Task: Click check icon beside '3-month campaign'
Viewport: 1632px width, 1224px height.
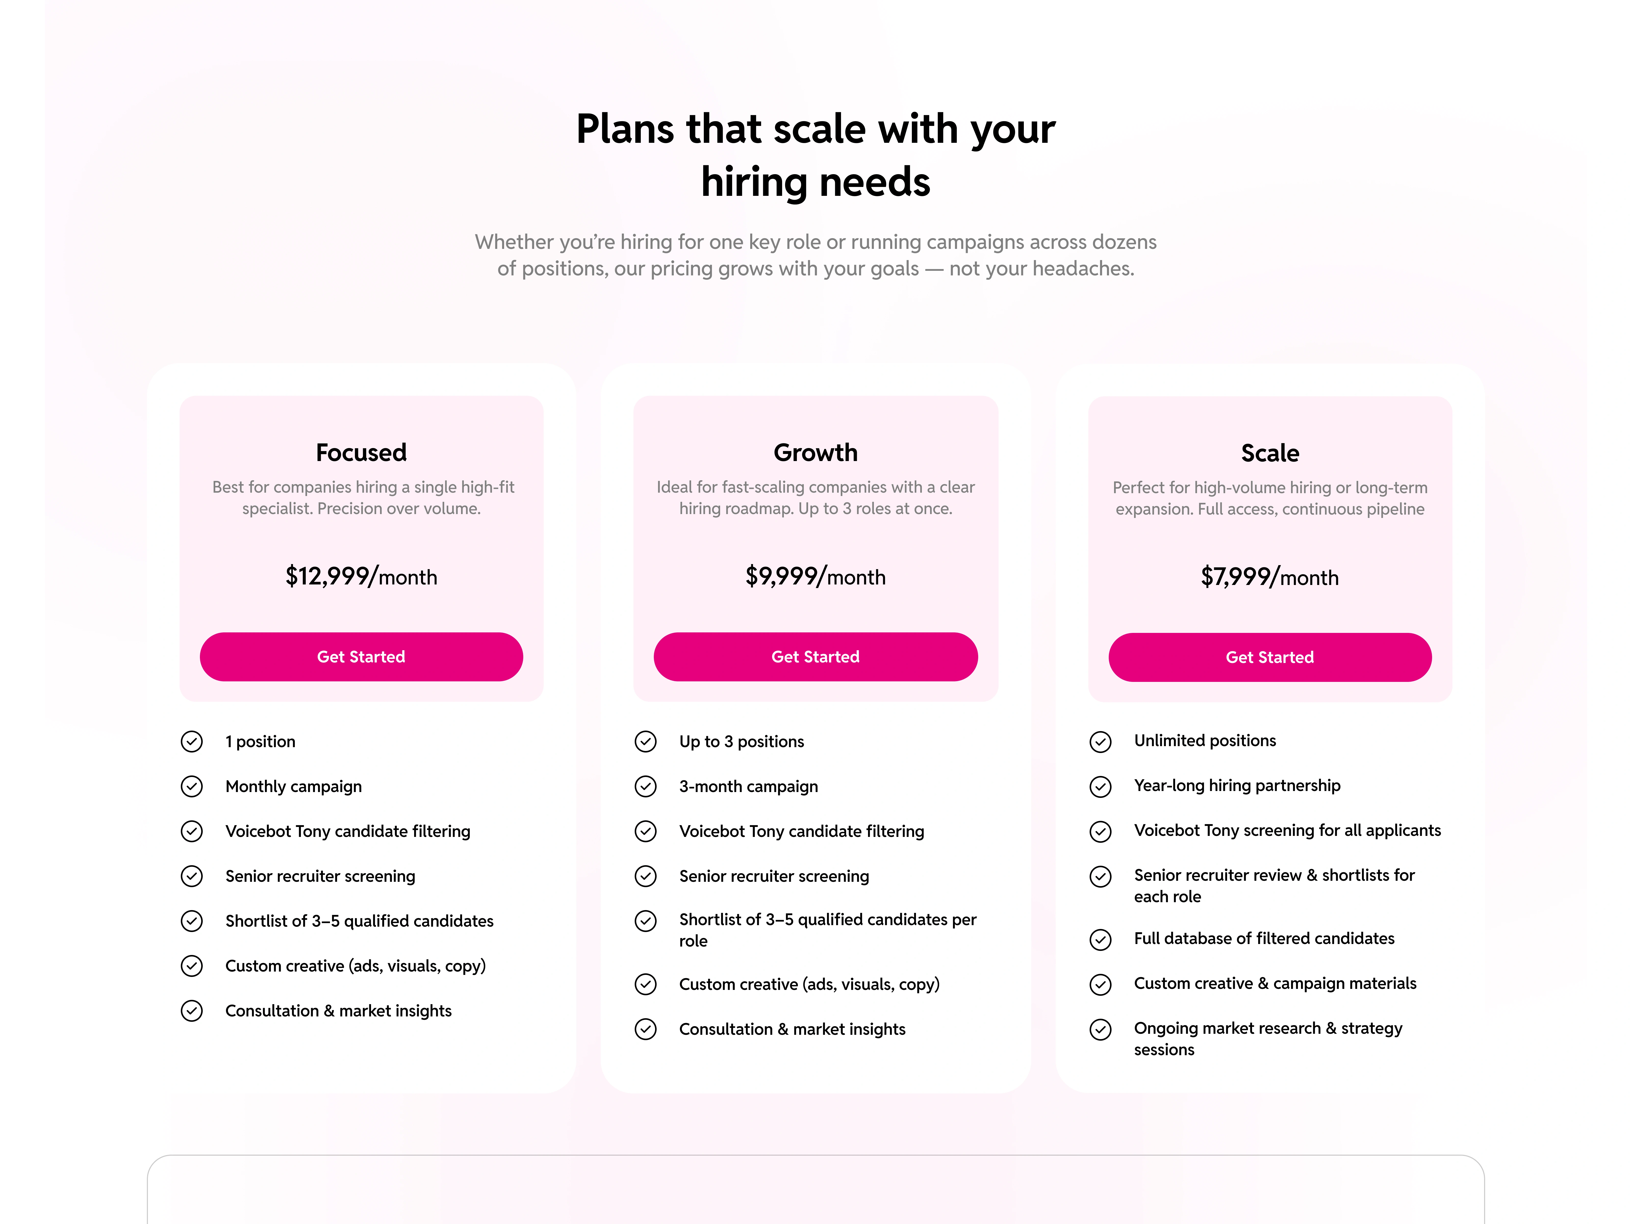Action: [x=646, y=786]
